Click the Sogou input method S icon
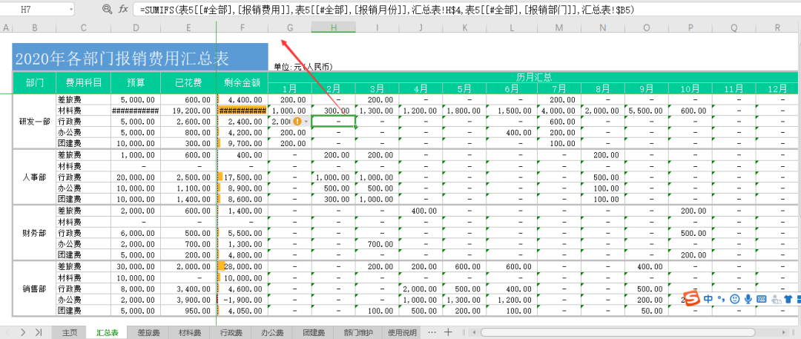 click(691, 298)
